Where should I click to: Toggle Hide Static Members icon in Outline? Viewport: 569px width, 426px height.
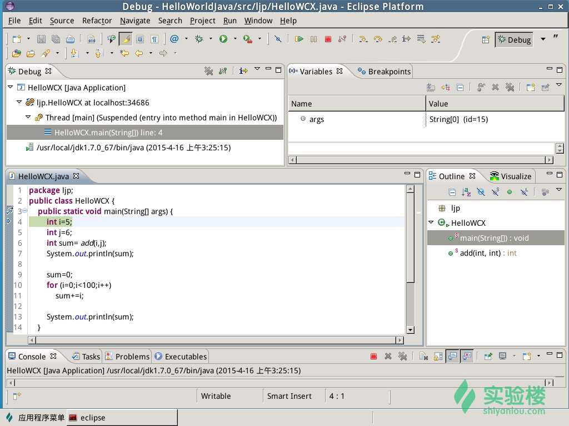(495, 192)
